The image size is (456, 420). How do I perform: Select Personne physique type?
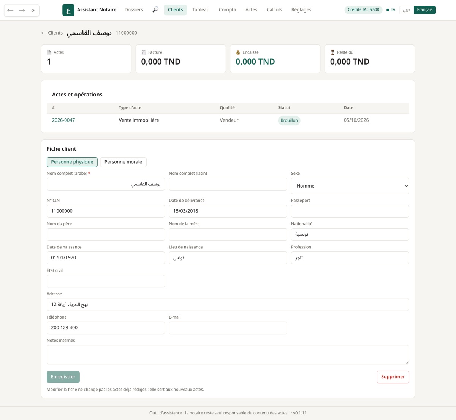[72, 162]
